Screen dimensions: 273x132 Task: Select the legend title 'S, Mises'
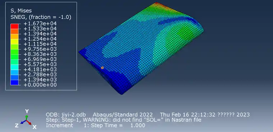tap(21, 11)
